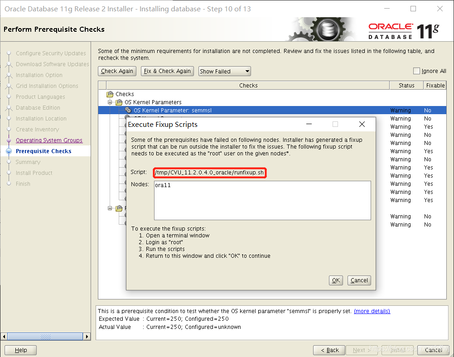Open the Show Failed dropdown
This screenshot has width=454, height=357.
[x=224, y=71]
